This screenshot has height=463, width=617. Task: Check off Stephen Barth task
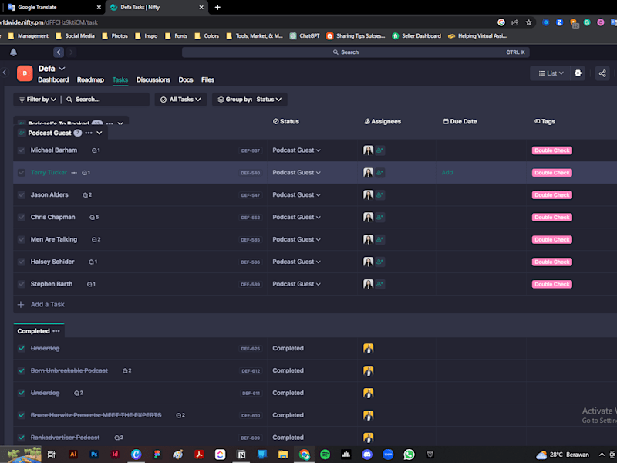click(x=22, y=284)
